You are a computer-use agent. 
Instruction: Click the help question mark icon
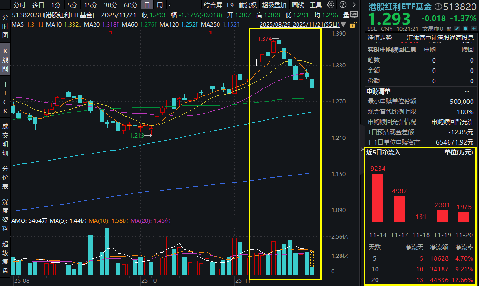coord(342,5)
